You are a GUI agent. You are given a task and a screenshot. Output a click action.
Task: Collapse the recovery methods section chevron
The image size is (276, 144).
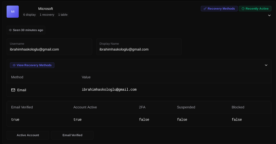point(266,65)
